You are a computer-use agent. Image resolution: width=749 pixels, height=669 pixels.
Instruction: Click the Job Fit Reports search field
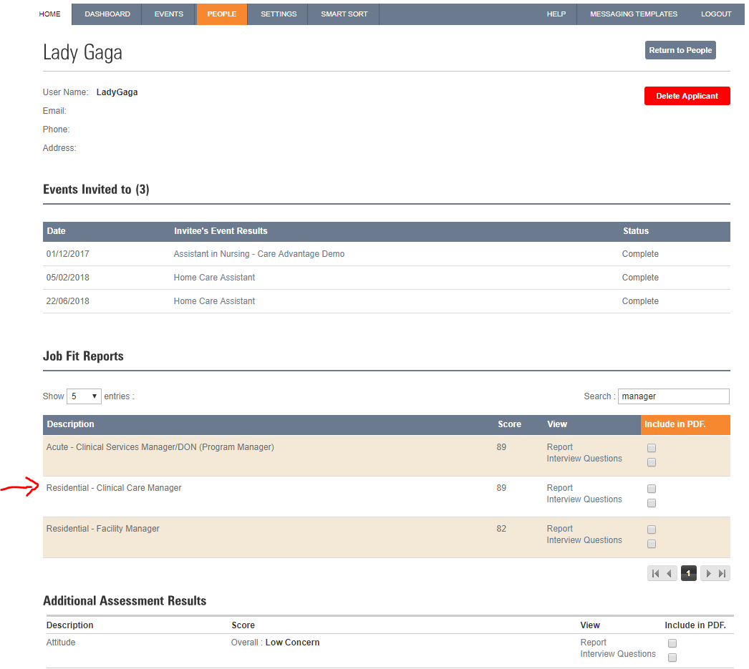coord(674,396)
